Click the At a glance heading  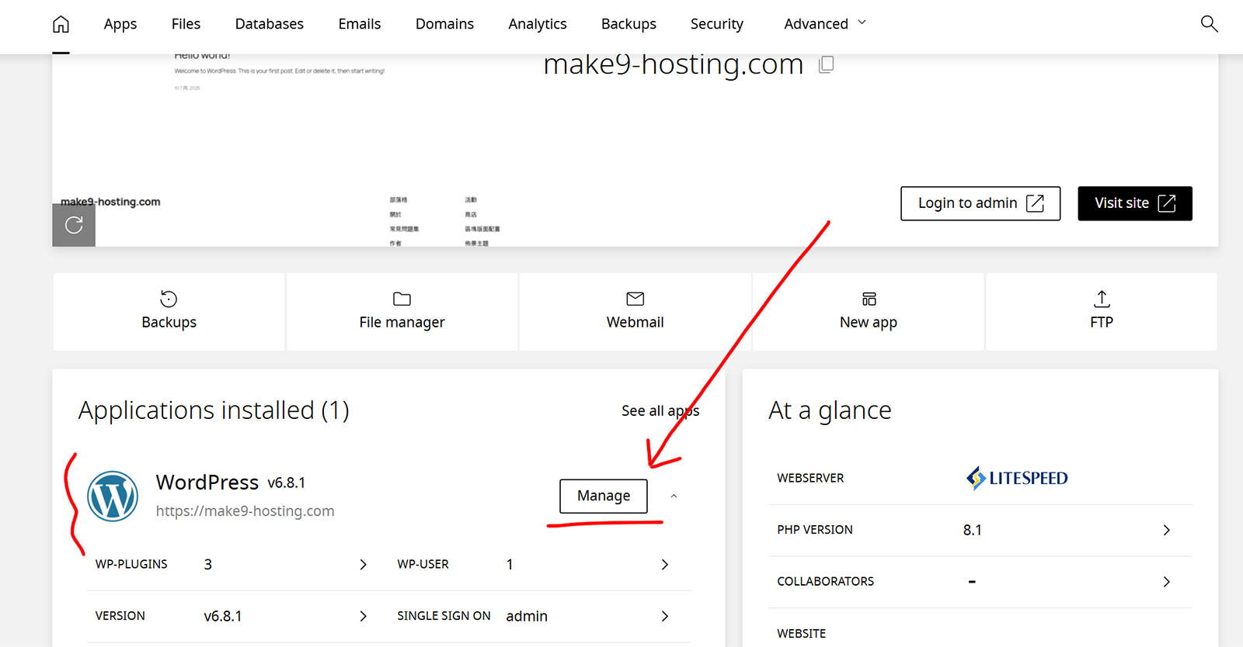click(830, 410)
